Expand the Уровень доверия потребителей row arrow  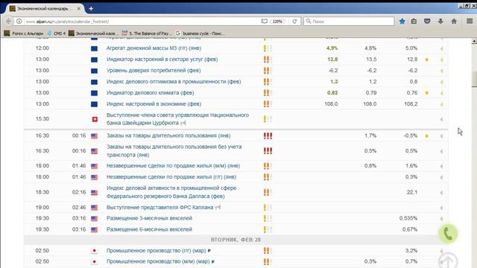(x=441, y=71)
